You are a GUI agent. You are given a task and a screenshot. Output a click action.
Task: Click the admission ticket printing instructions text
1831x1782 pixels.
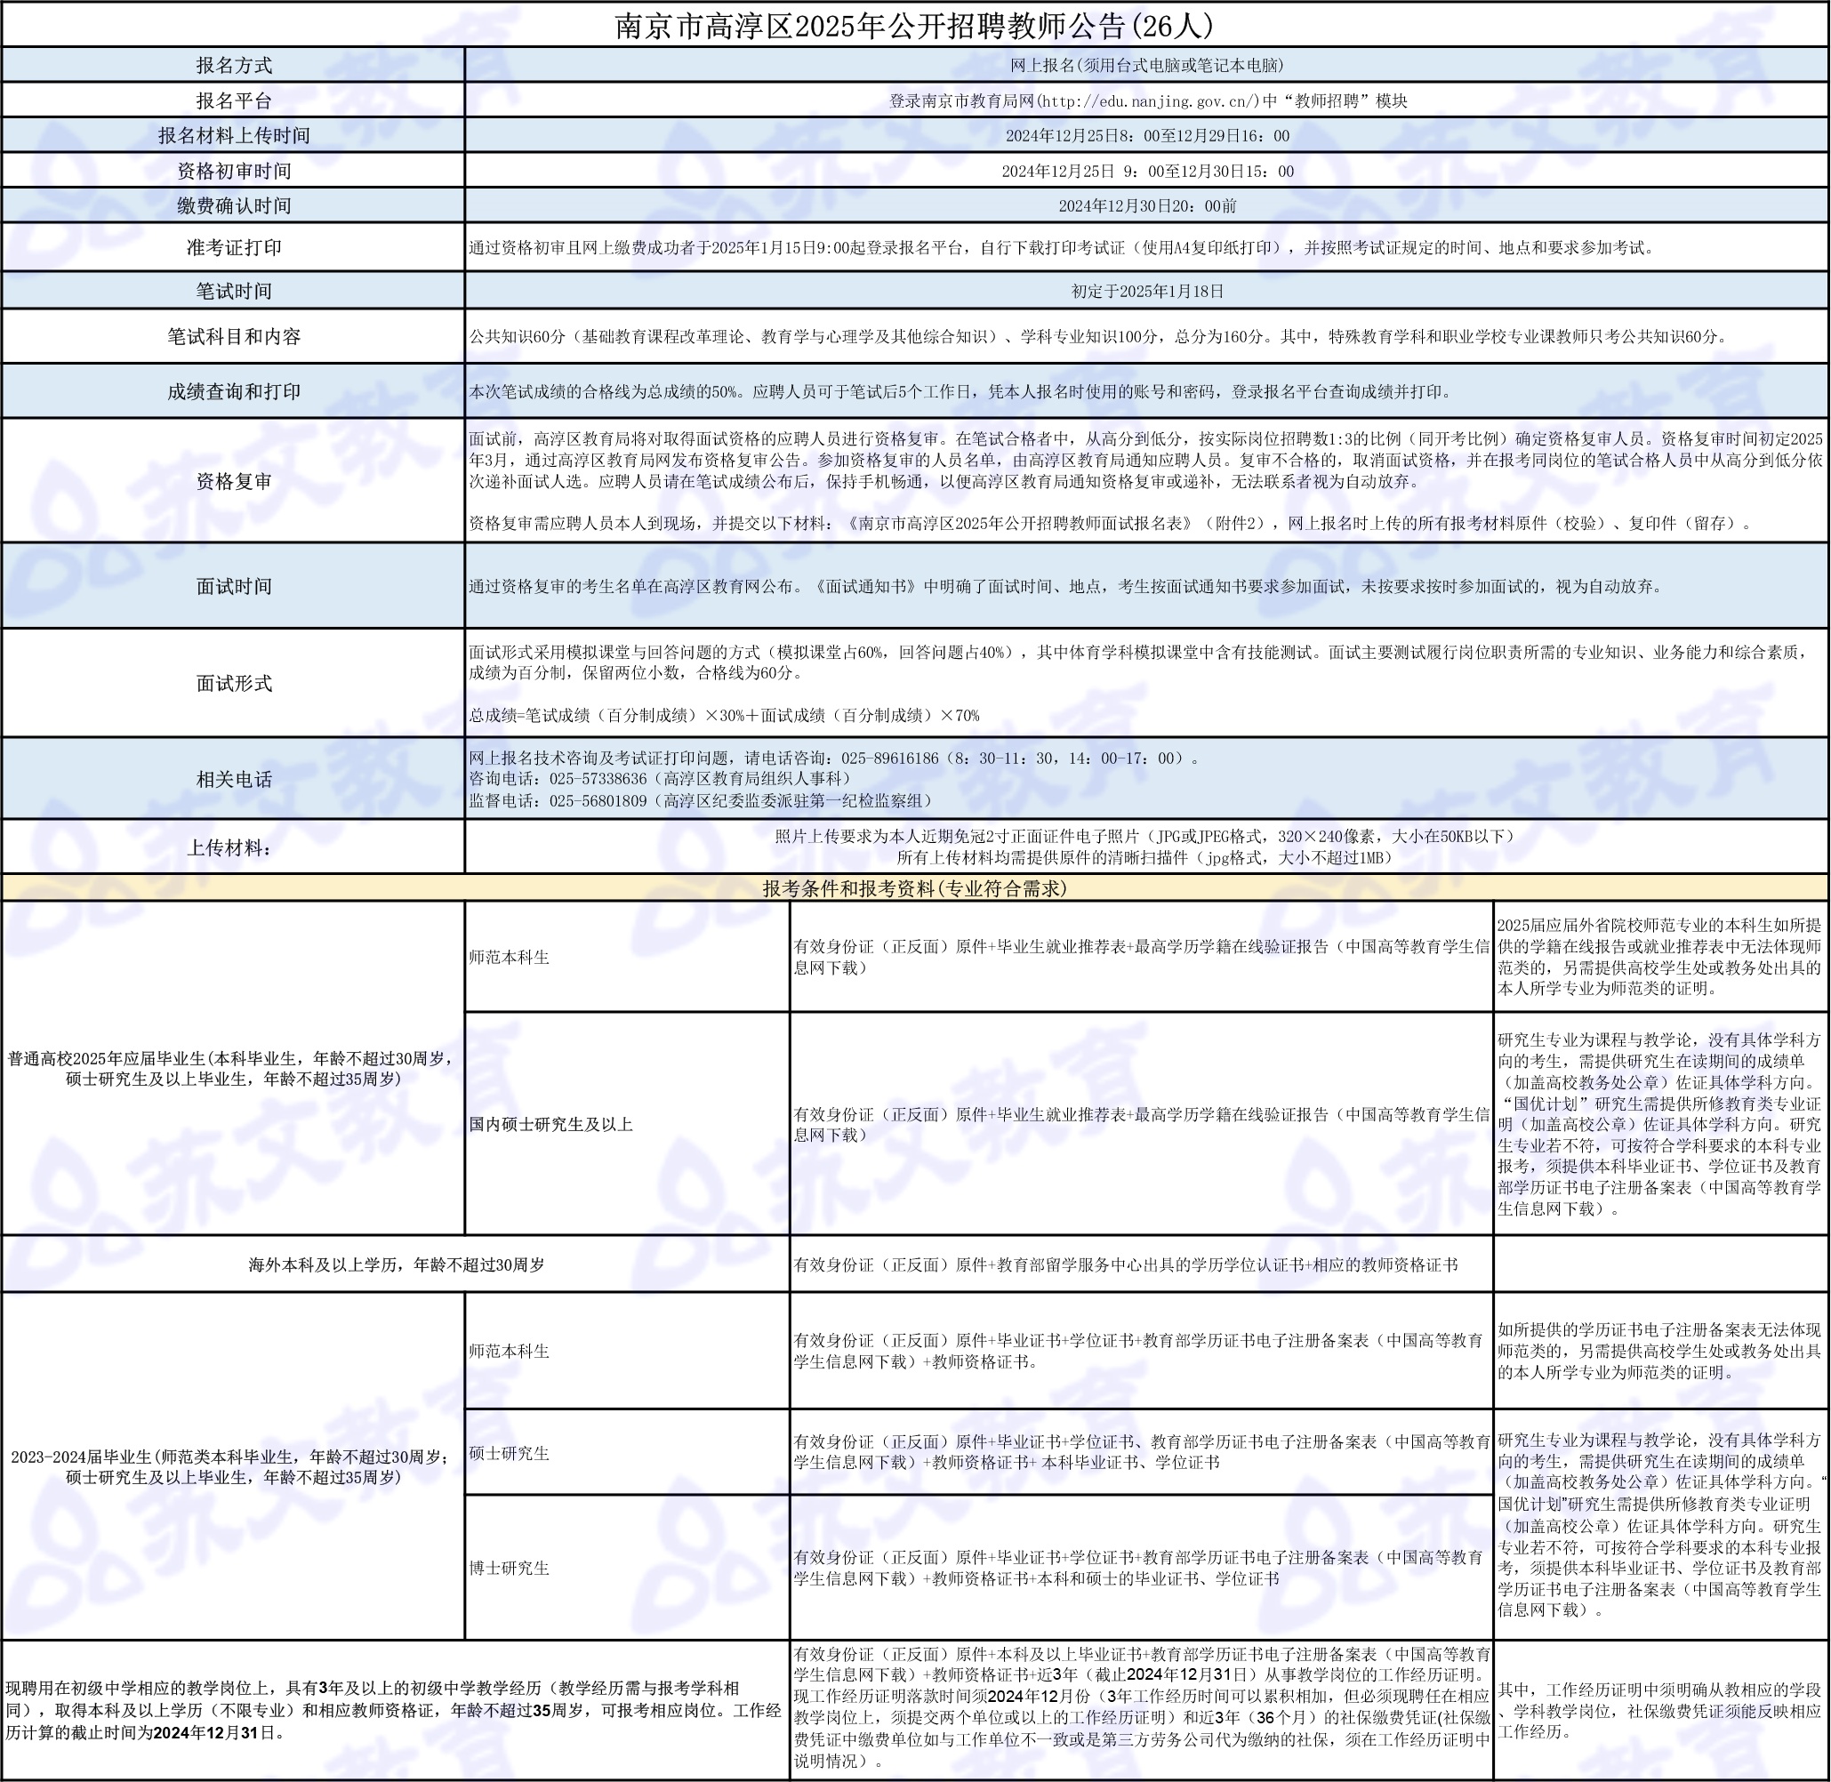pyautogui.click(x=1062, y=247)
